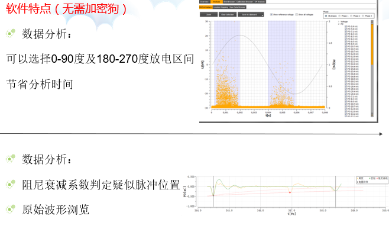
Task: Select the Phase 3 radio button
Action: 363,16
